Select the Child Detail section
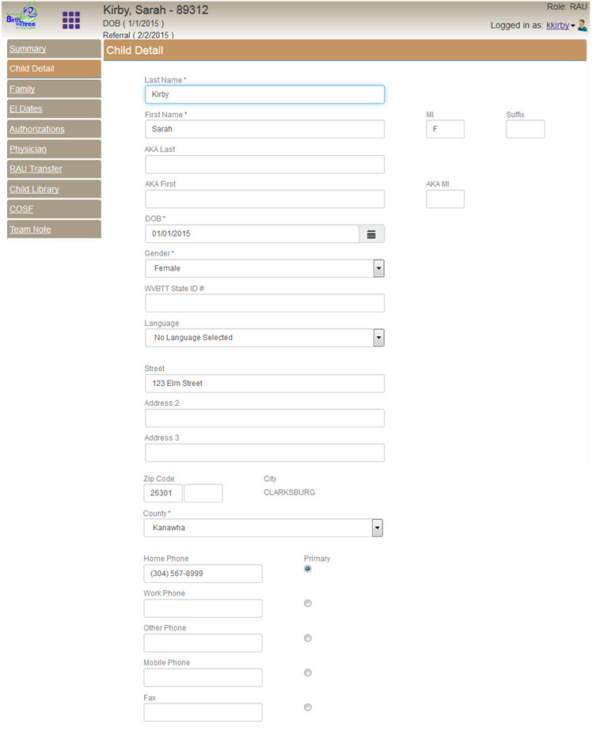The image size is (592, 731). 54,69
